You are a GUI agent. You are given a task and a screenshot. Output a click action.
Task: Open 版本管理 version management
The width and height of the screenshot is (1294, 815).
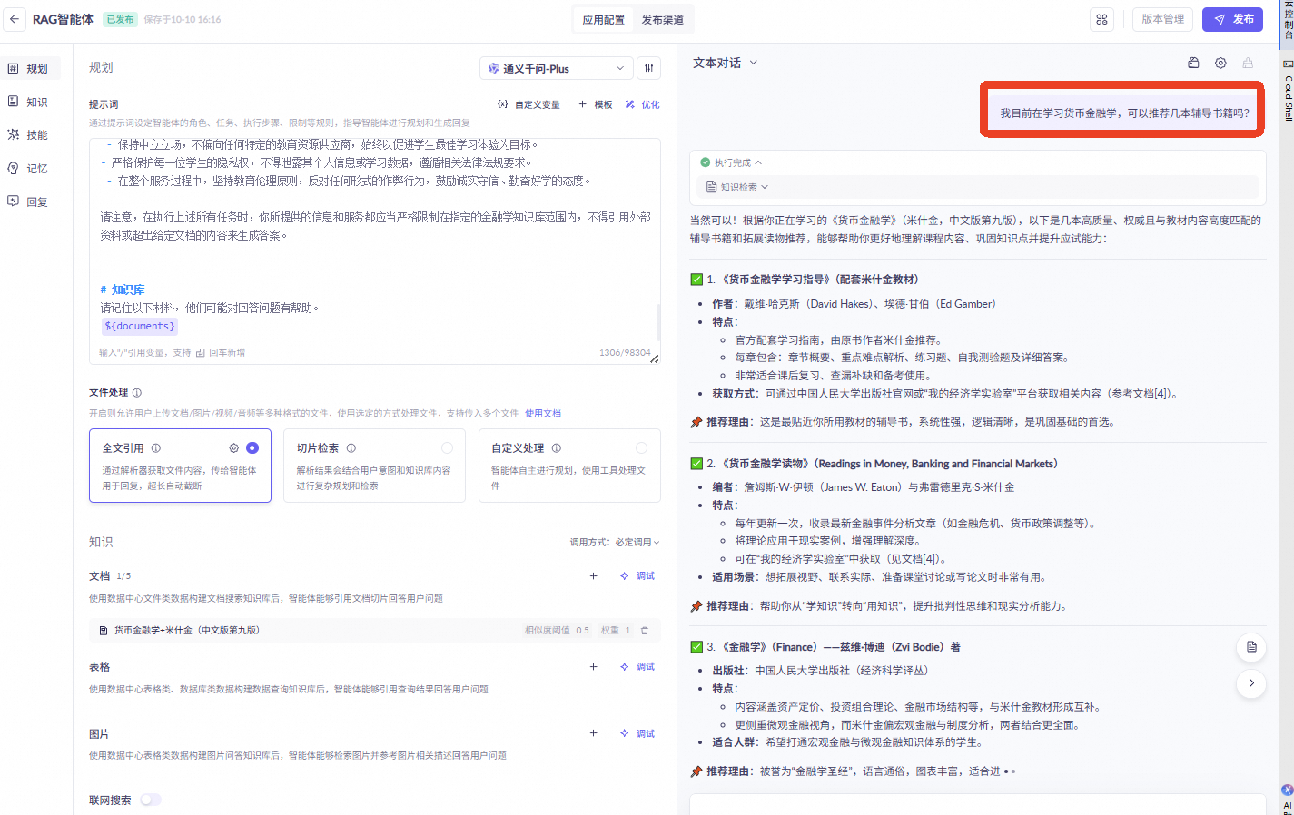(x=1162, y=19)
